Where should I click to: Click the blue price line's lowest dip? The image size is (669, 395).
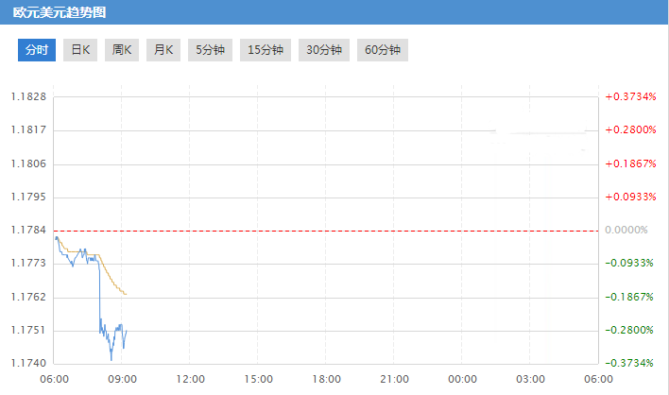111,359
